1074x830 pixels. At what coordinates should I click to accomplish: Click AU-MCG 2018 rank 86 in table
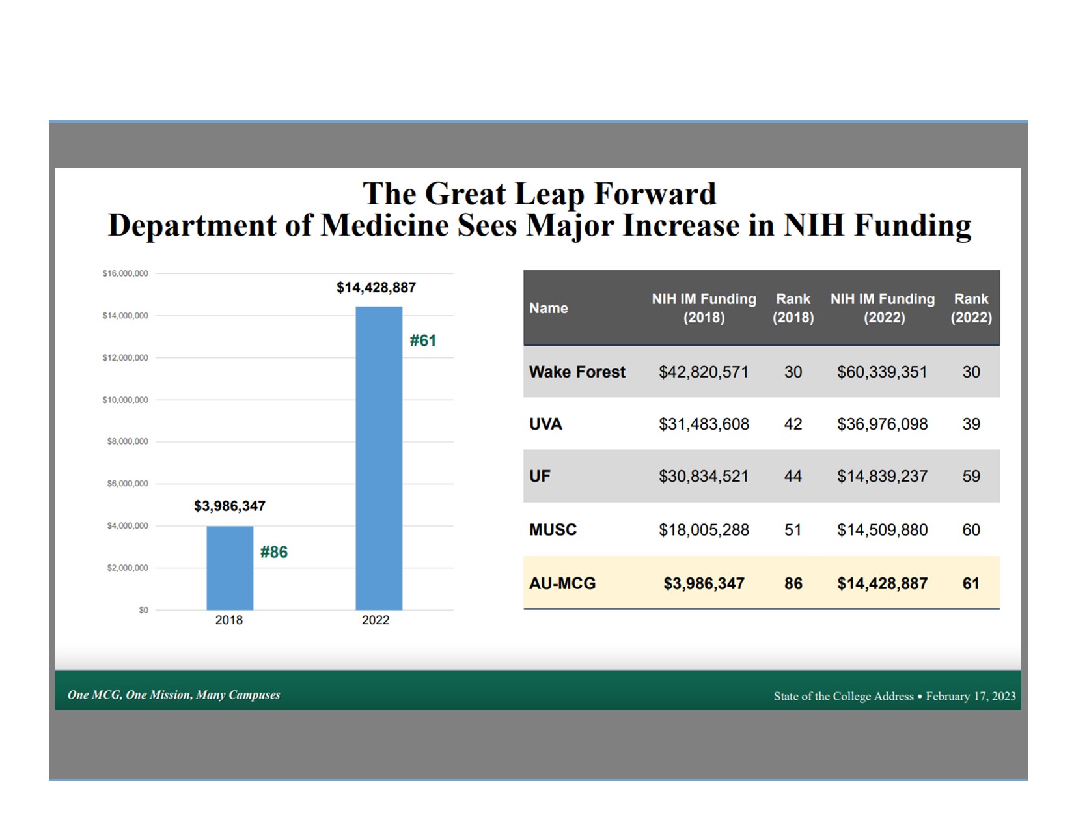[x=793, y=583]
